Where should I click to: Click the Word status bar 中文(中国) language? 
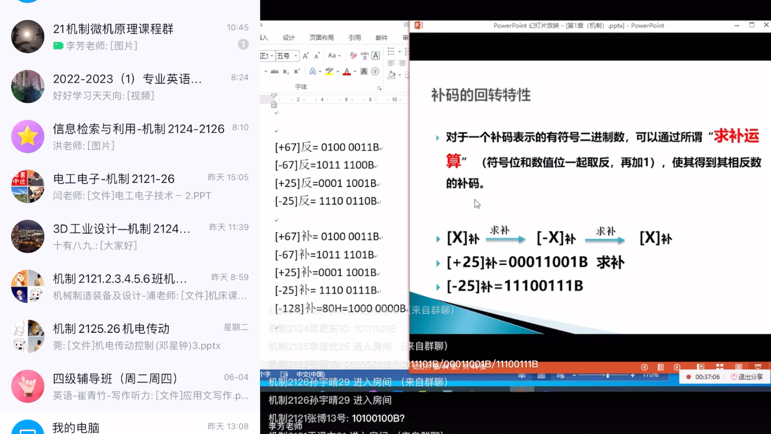pyautogui.click(x=311, y=375)
